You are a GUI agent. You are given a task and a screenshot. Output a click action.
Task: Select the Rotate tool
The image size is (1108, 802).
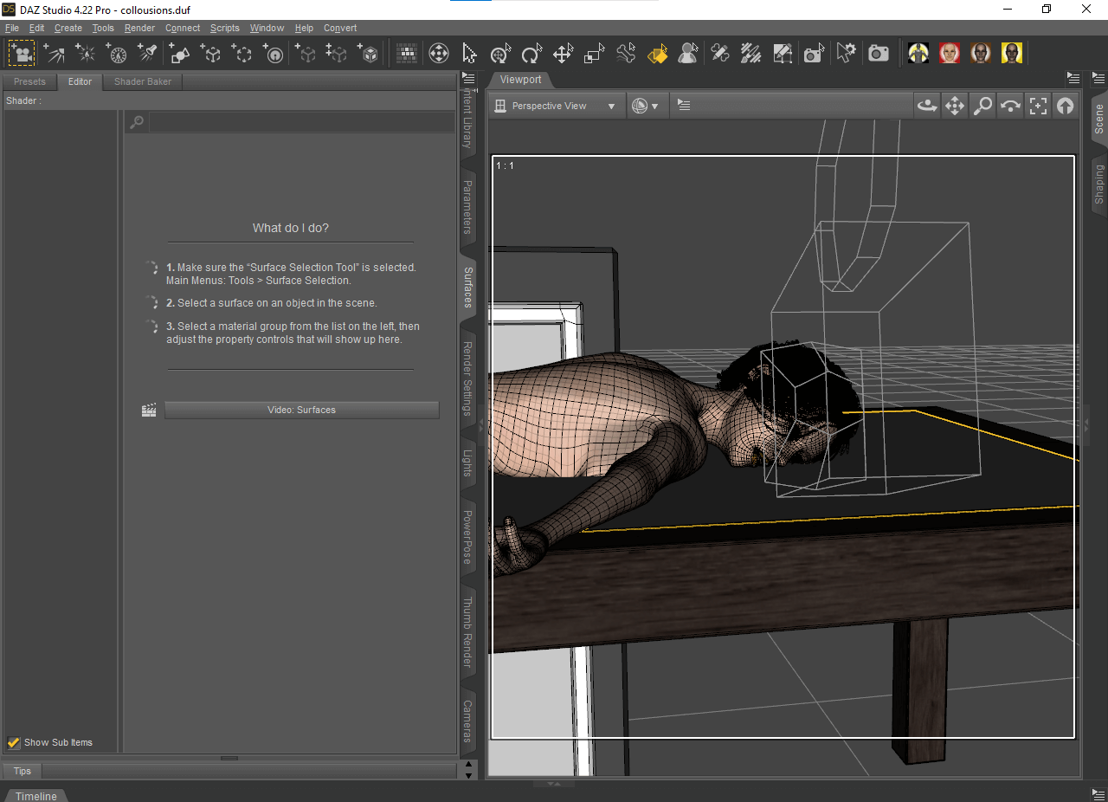tap(531, 54)
